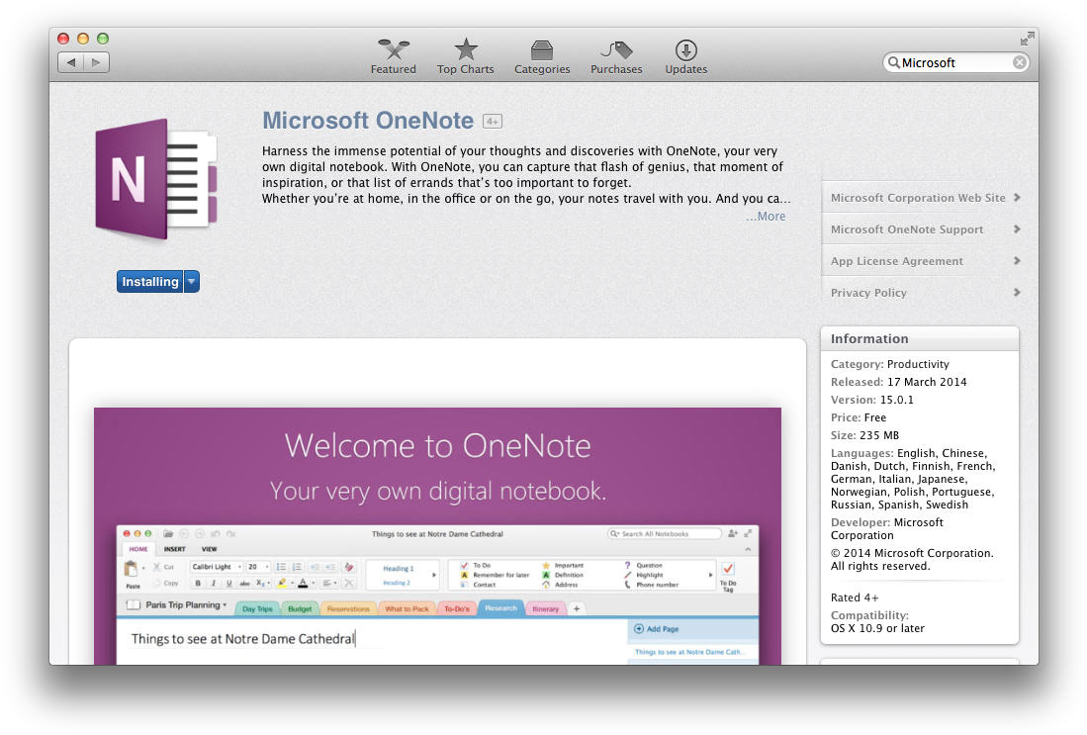Image resolution: width=1087 pixels, height=735 pixels.
Task: Open the Purchases tag icon
Action: point(616,50)
